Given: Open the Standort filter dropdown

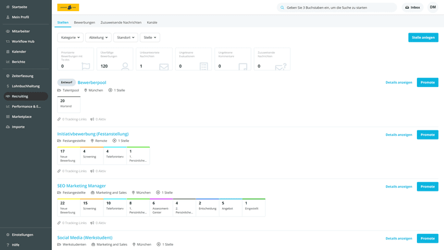Looking at the screenshot, I should tap(125, 38).
